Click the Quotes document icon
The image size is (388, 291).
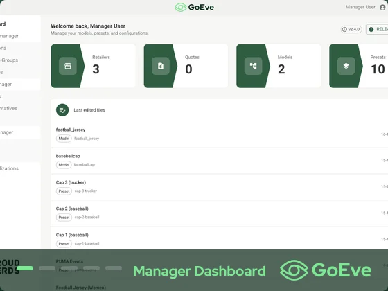(x=161, y=66)
